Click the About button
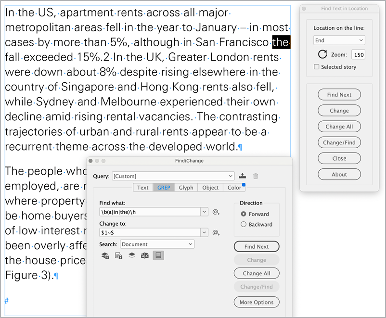386x318 pixels. click(339, 175)
